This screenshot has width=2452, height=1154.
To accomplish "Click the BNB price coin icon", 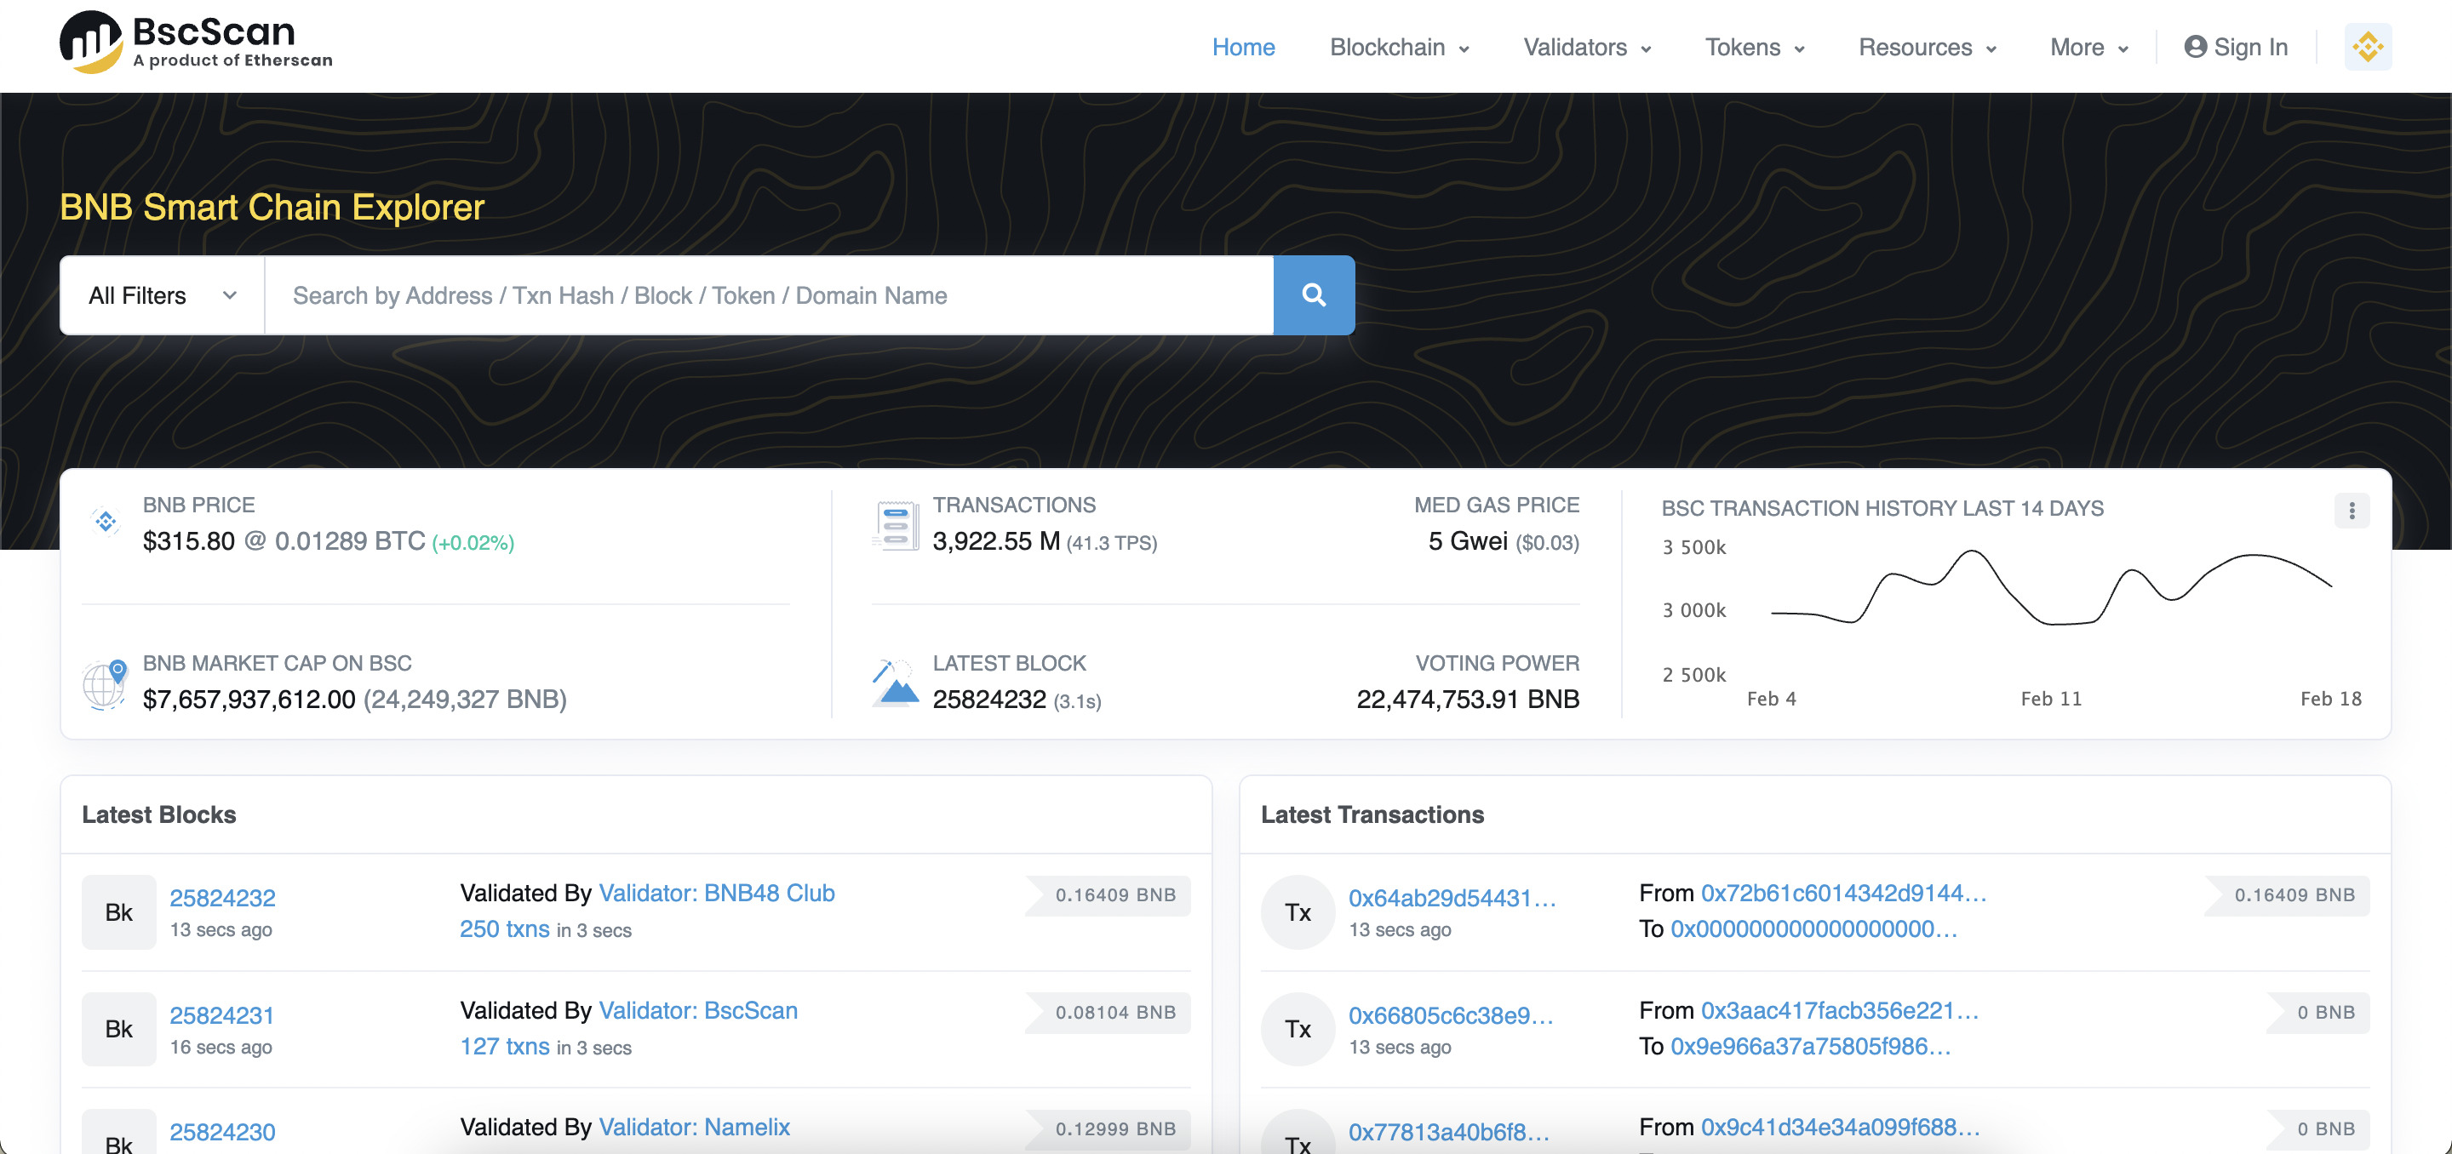I will point(106,522).
